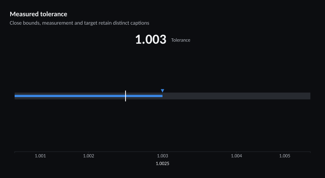Click the subtitle about close bounds
This screenshot has height=178, width=325.
(x=79, y=23)
